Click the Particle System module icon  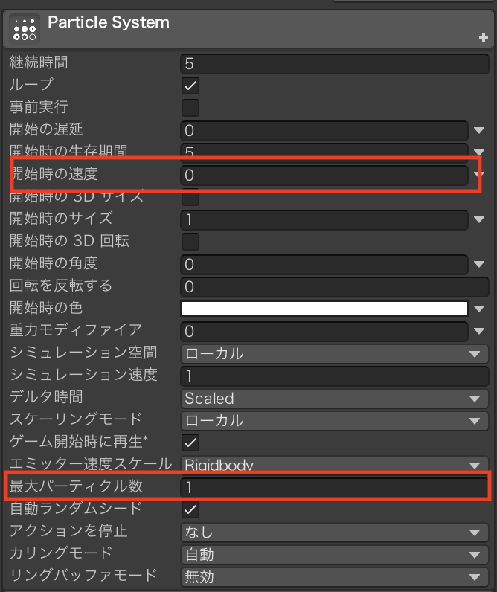click(x=24, y=30)
